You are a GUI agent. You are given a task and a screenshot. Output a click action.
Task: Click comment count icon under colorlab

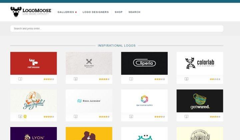coord(186,79)
